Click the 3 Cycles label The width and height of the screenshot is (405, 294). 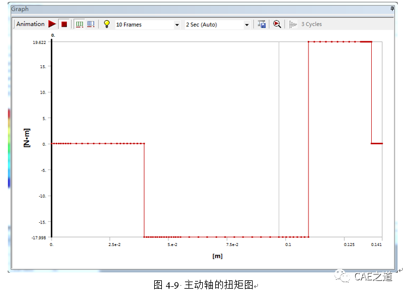(311, 24)
